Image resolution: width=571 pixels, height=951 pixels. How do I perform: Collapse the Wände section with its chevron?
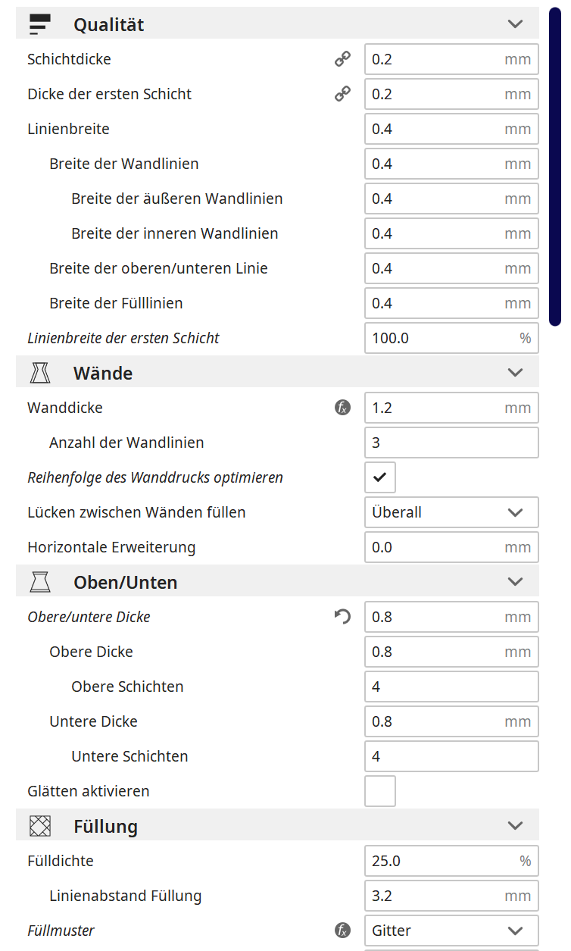tap(515, 373)
